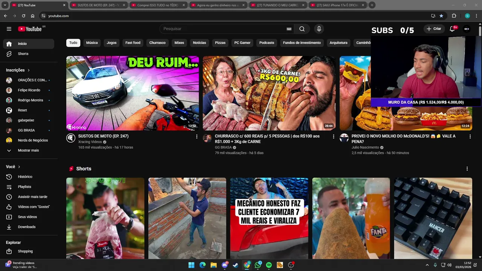Open Shorts section options menu
Viewport: 482px width, 271px height.
pos(467,169)
